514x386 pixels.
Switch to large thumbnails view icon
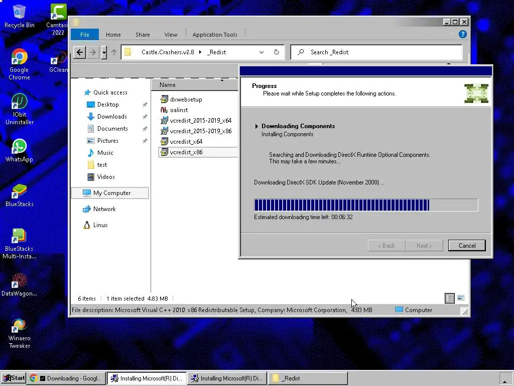click(x=461, y=298)
